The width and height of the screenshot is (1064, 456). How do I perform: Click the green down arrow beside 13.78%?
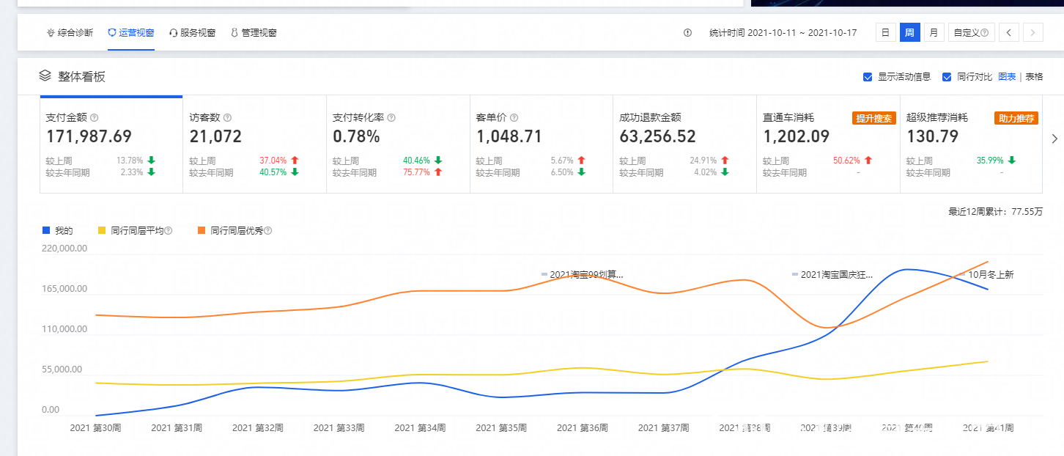point(151,160)
